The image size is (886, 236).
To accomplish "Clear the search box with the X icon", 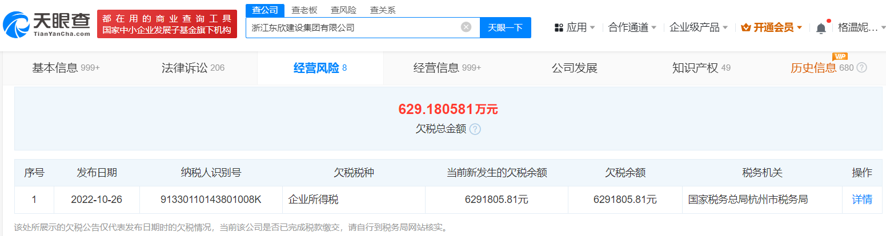I will point(466,27).
